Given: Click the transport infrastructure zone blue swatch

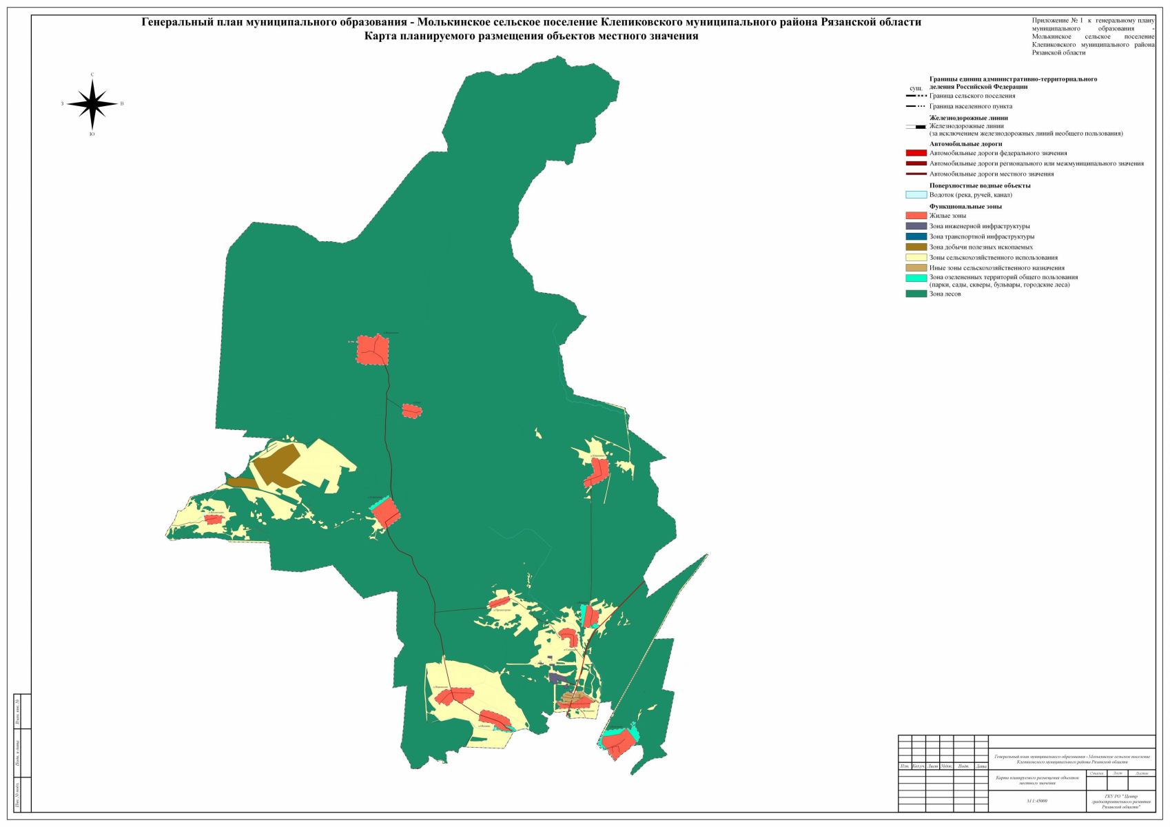Looking at the screenshot, I should click(x=916, y=236).
